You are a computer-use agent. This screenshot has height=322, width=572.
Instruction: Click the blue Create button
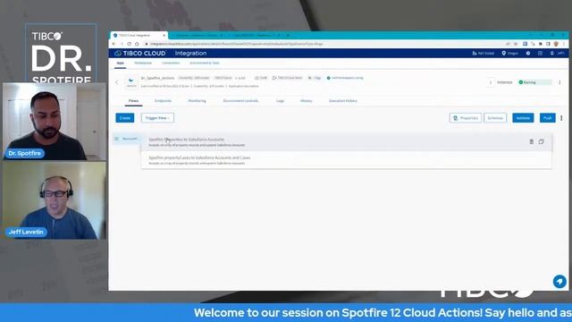click(x=125, y=118)
